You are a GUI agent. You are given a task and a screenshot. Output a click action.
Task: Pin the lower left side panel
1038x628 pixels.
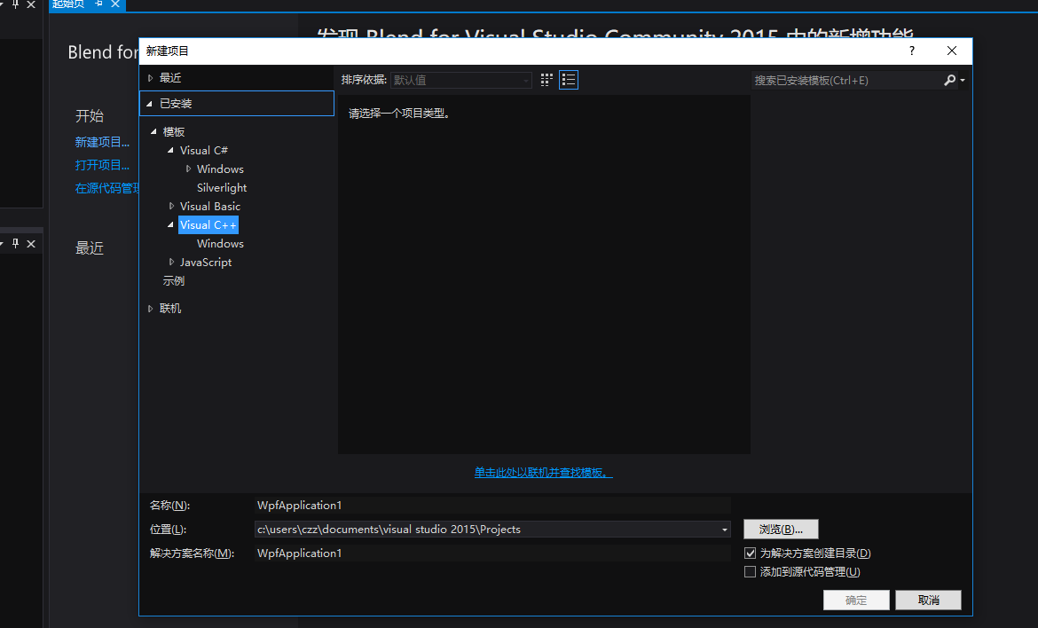click(16, 244)
